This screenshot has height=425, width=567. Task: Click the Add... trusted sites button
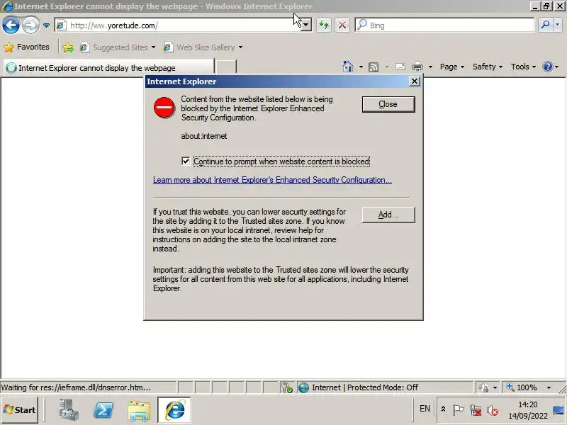[x=388, y=215]
